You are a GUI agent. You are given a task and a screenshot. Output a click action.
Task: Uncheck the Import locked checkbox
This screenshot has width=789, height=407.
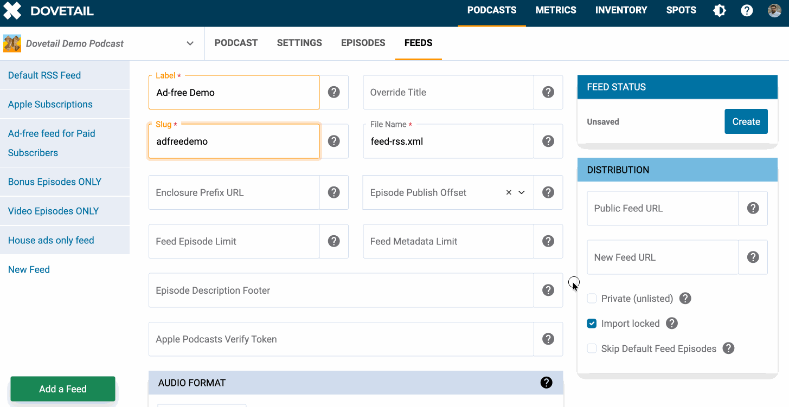[592, 324]
